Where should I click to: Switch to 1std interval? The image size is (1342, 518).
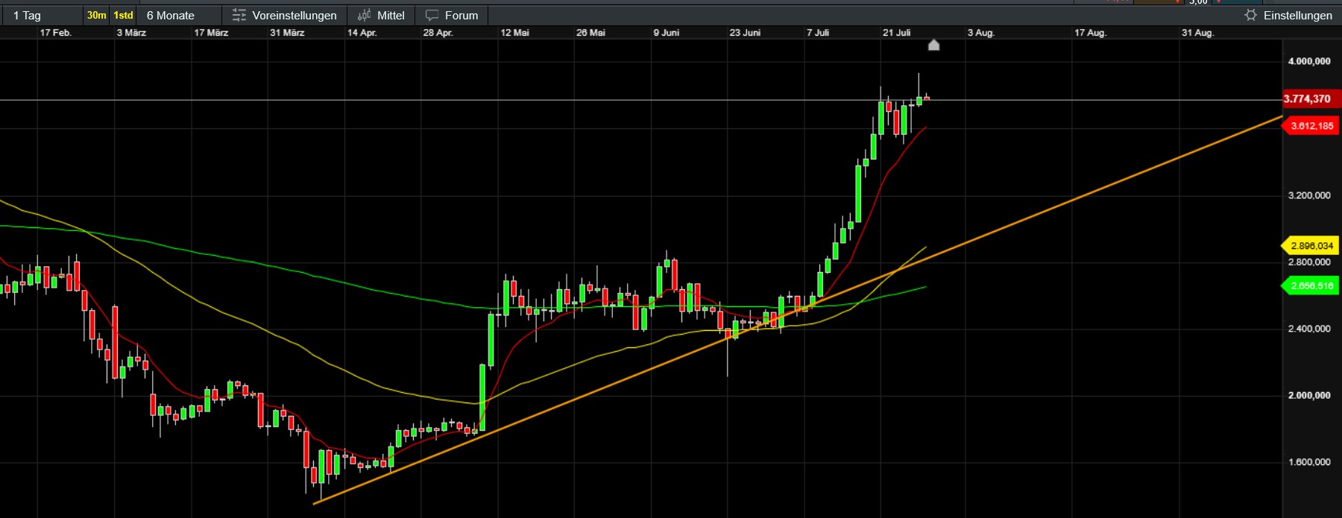click(x=123, y=15)
